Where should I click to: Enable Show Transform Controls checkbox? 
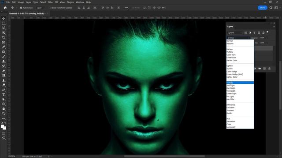[x=50, y=8]
